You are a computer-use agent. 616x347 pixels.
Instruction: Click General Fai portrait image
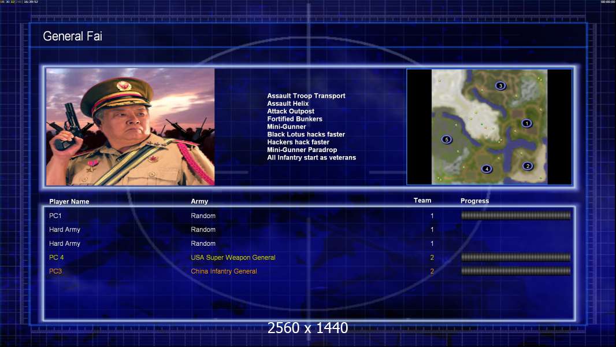tap(131, 127)
